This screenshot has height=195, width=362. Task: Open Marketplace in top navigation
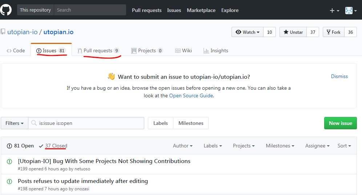[x=201, y=10]
